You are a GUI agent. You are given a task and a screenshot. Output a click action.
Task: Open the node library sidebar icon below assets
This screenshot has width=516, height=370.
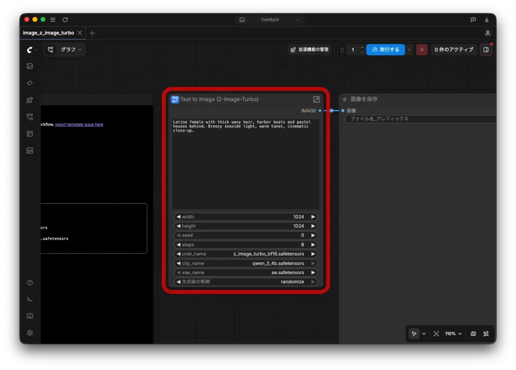[x=30, y=83]
